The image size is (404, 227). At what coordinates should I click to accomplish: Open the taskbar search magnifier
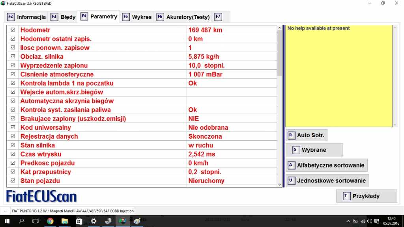coord(21,221)
